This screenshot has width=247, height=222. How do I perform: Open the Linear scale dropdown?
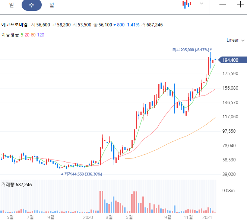pyautogui.click(x=235, y=40)
